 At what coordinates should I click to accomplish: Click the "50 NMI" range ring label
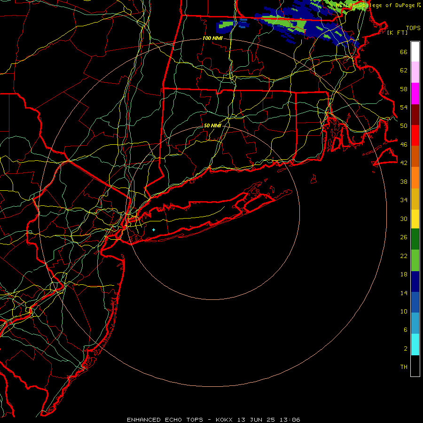tap(212, 125)
